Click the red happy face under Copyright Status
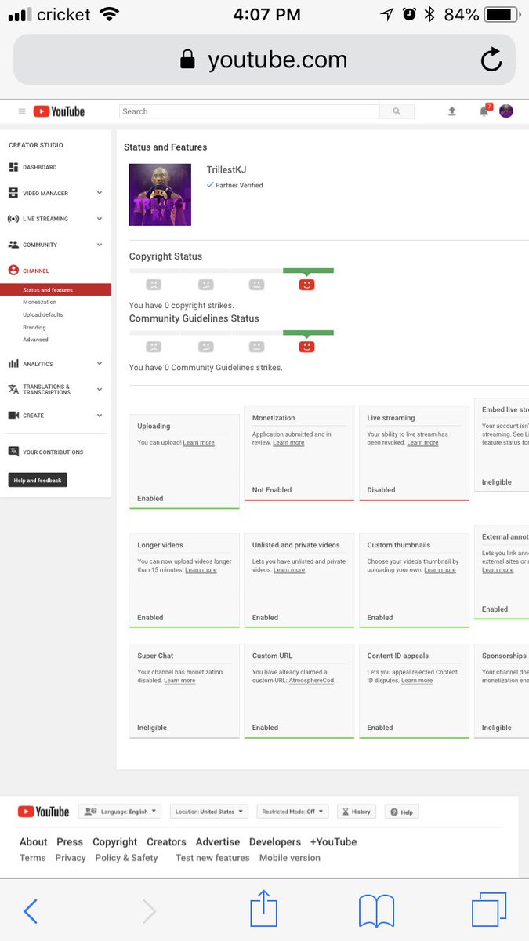Screen dimensions: 529x941 [306, 285]
